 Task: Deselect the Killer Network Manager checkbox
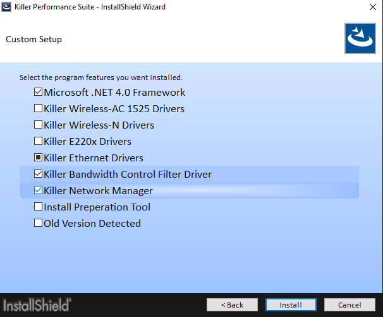pyautogui.click(x=38, y=190)
